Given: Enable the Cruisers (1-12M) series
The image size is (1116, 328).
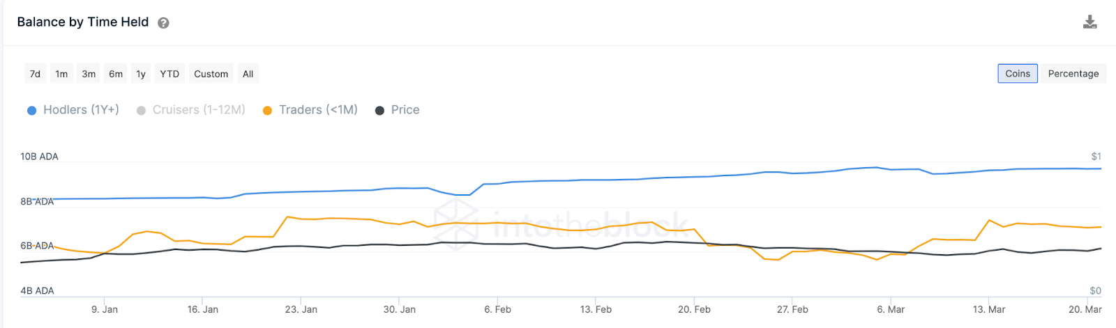Looking at the screenshot, I should pos(199,110).
